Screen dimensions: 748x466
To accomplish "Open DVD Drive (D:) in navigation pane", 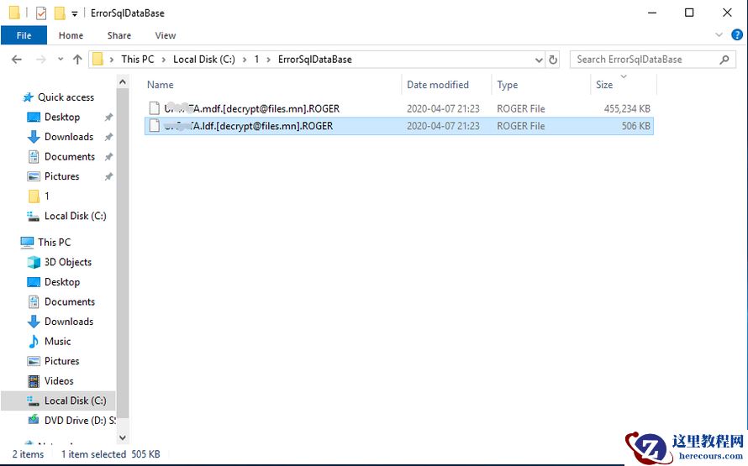I will pos(80,421).
